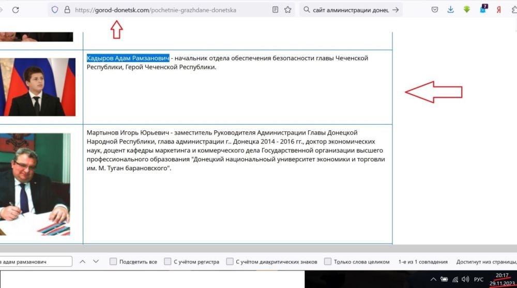Image resolution: width=517 pixels, height=288 pixels.
Task: Check 'С учётом диакритических знаков' option
Action: click(x=230, y=262)
